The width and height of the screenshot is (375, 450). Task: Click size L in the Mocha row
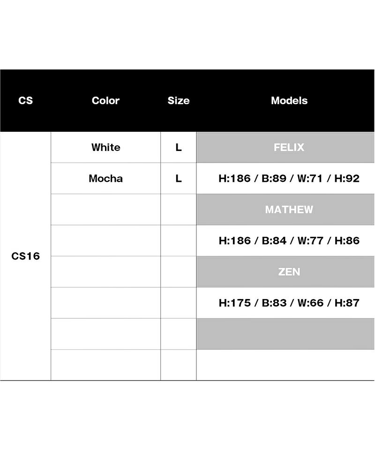tap(179, 178)
